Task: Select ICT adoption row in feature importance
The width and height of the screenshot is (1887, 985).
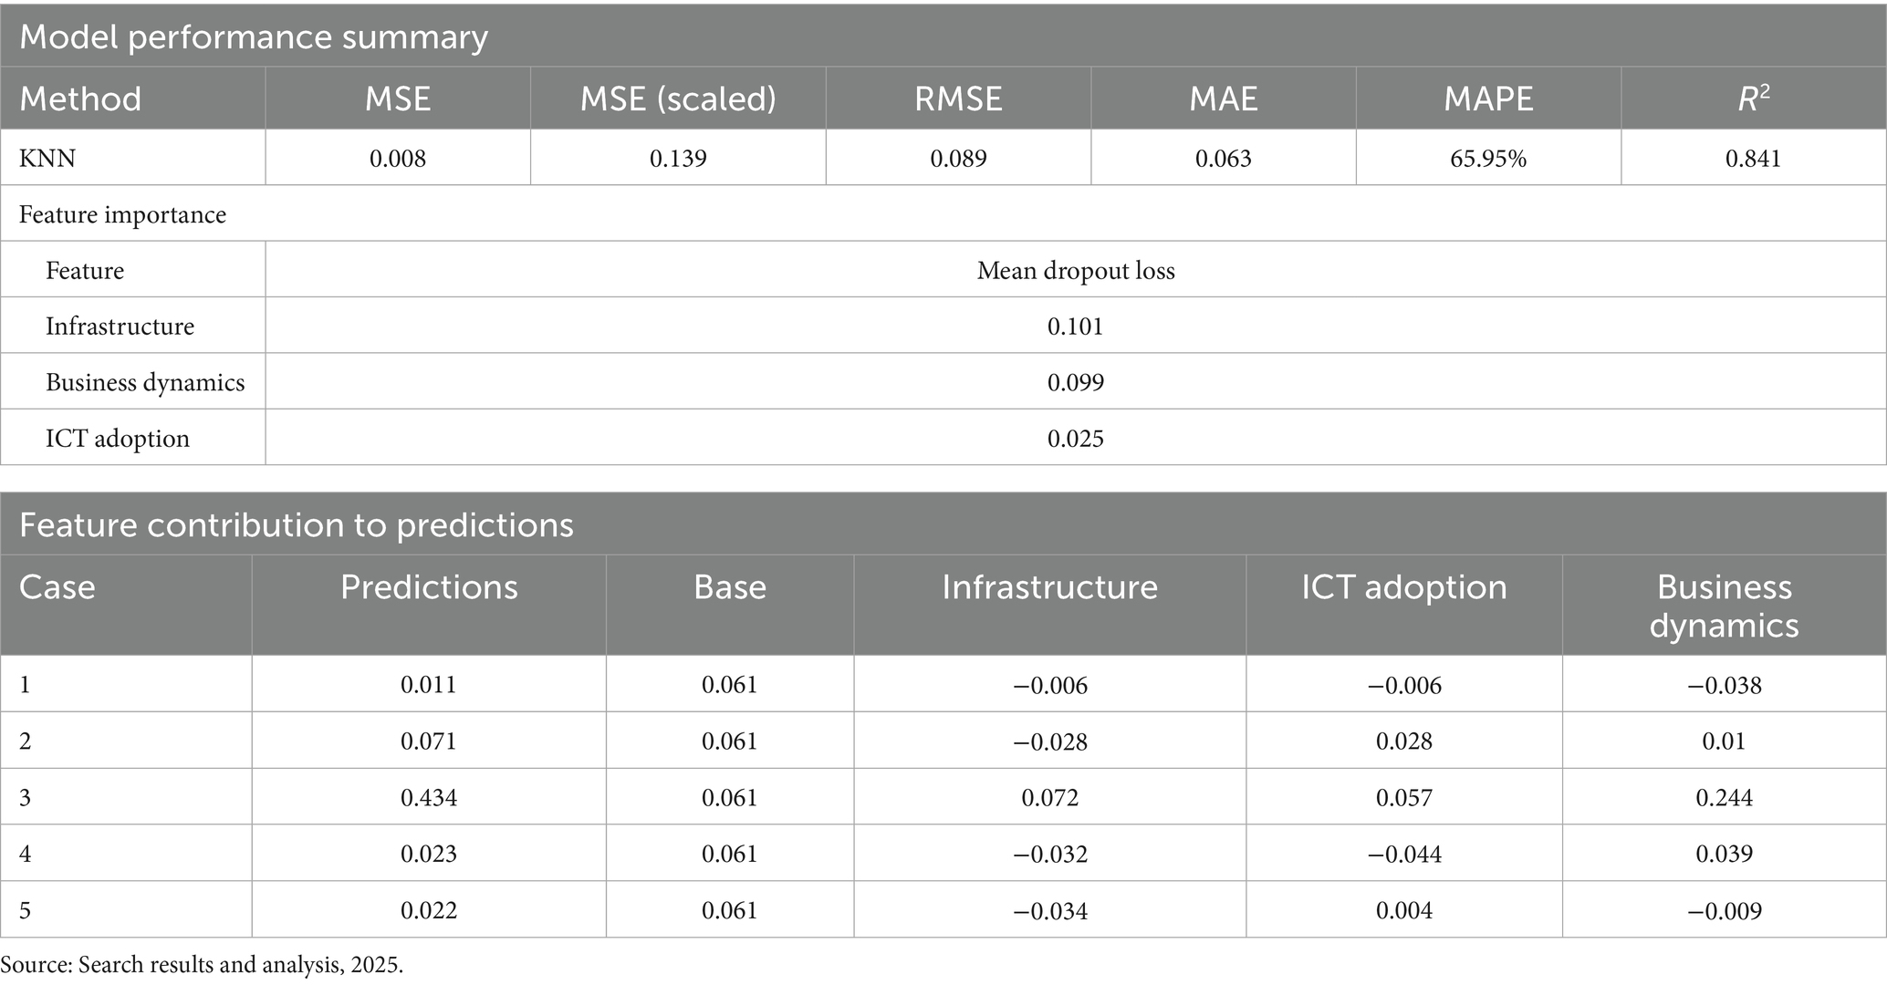Action: (x=118, y=438)
